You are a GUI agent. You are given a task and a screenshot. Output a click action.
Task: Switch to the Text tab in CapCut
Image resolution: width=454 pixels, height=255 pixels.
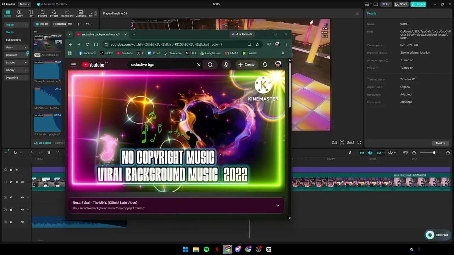click(31, 13)
